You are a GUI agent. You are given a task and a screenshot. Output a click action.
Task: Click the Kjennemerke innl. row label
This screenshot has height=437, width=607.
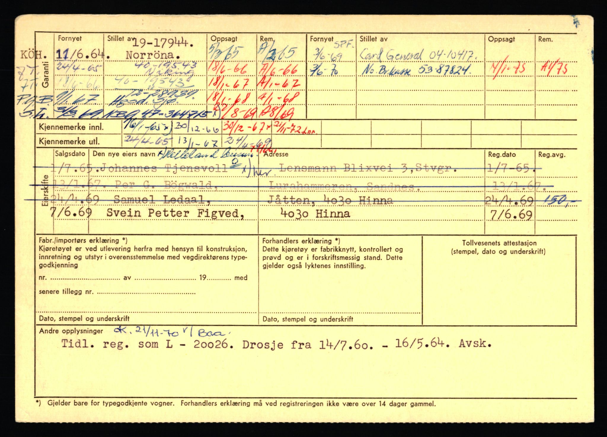click(71, 128)
